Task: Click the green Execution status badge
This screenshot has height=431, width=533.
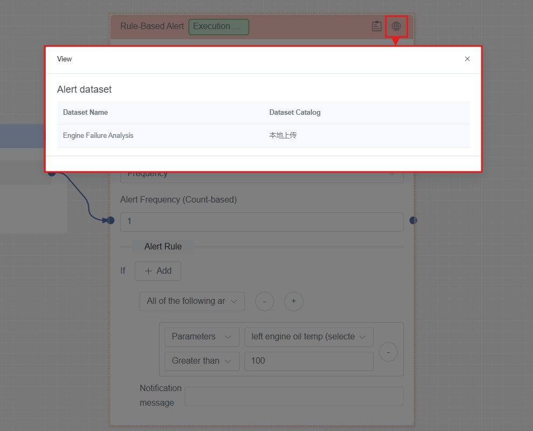Action: click(219, 26)
